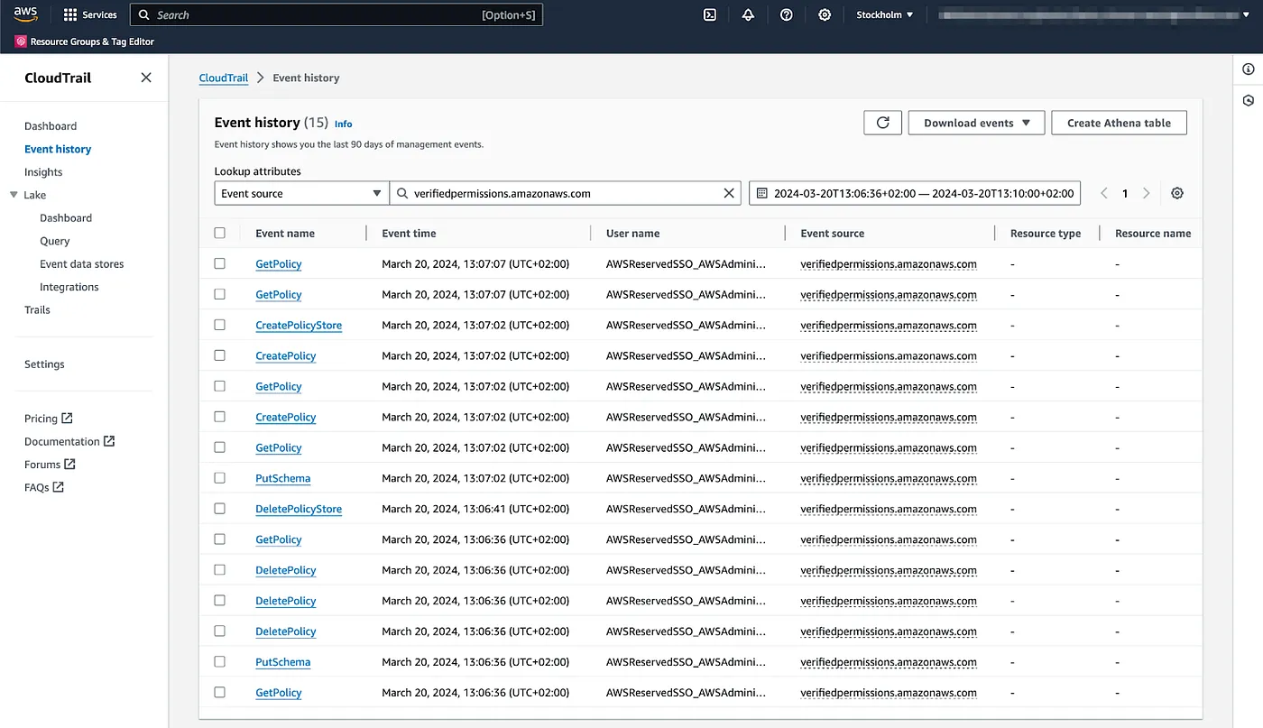Close the CloudTrail side navigation
The height and width of the screenshot is (728, 1263).
tap(146, 78)
